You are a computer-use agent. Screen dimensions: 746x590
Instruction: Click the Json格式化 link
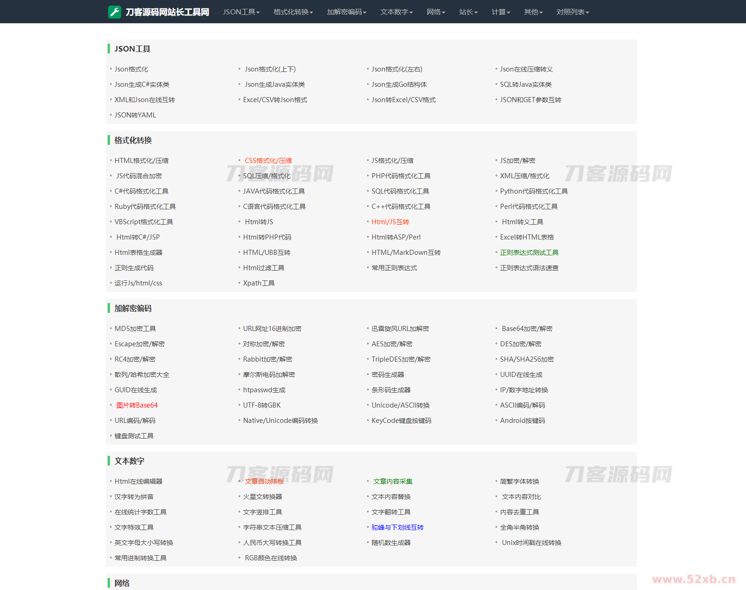click(x=131, y=69)
